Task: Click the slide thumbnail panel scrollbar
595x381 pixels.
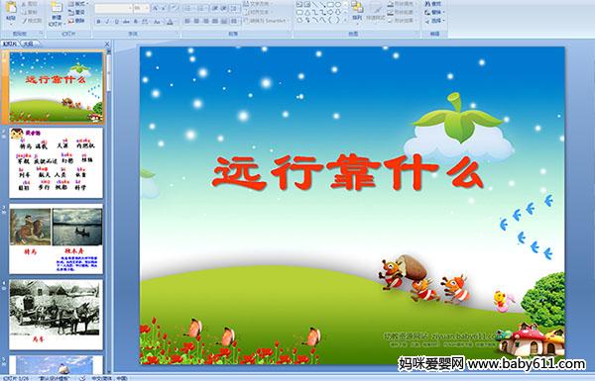Action: pyautogui.click(x=109, y=212)
